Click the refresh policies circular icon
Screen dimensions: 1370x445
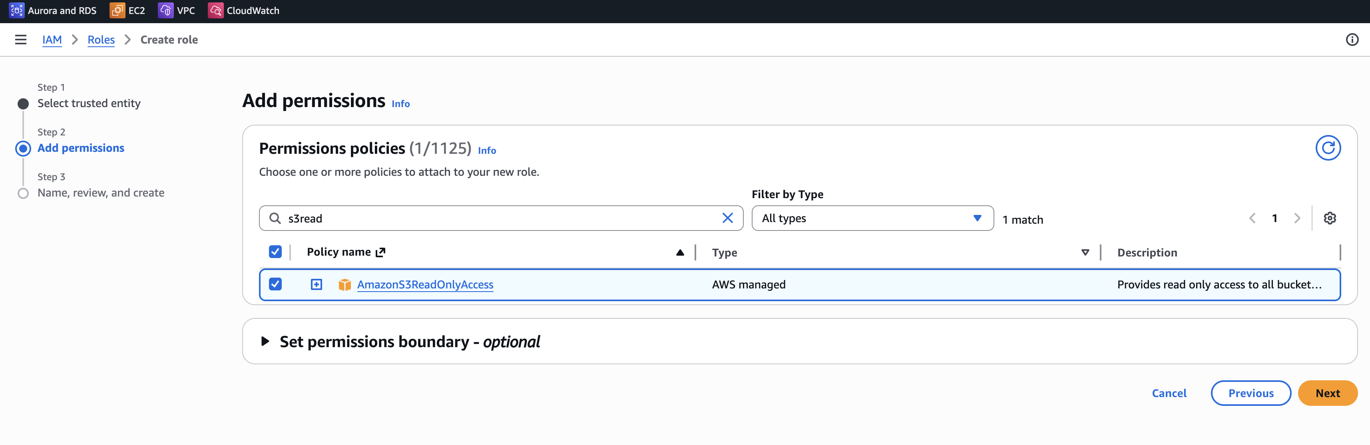pyautogui.click(x=1328, y=148)
